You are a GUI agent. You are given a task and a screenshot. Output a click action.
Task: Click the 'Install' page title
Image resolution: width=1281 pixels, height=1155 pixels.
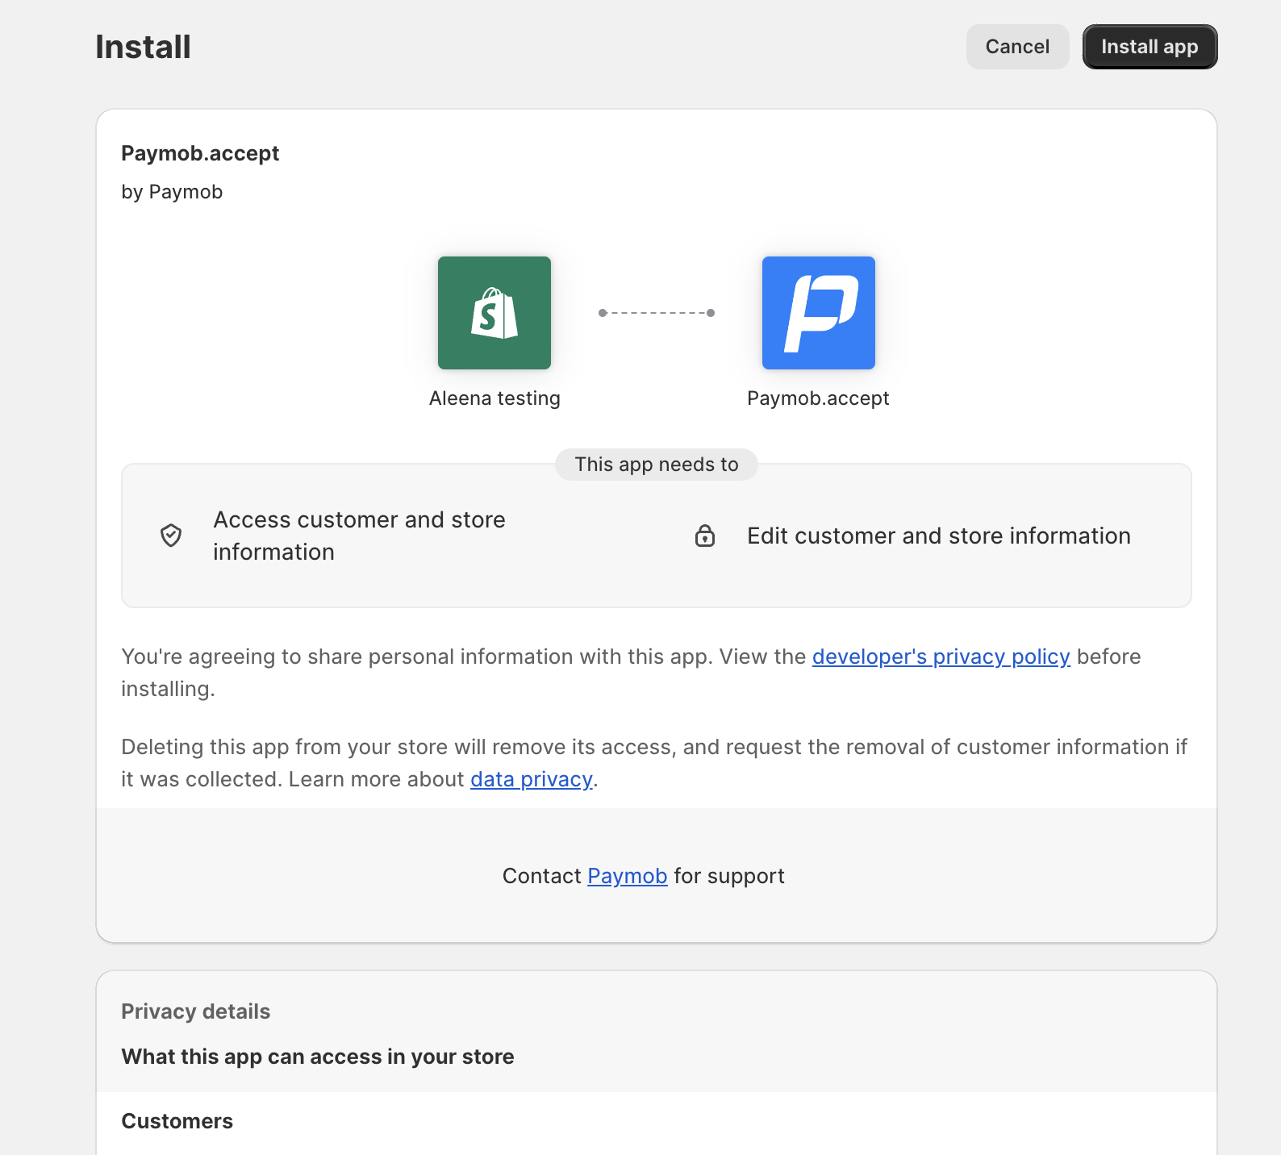tap(144, 47)
